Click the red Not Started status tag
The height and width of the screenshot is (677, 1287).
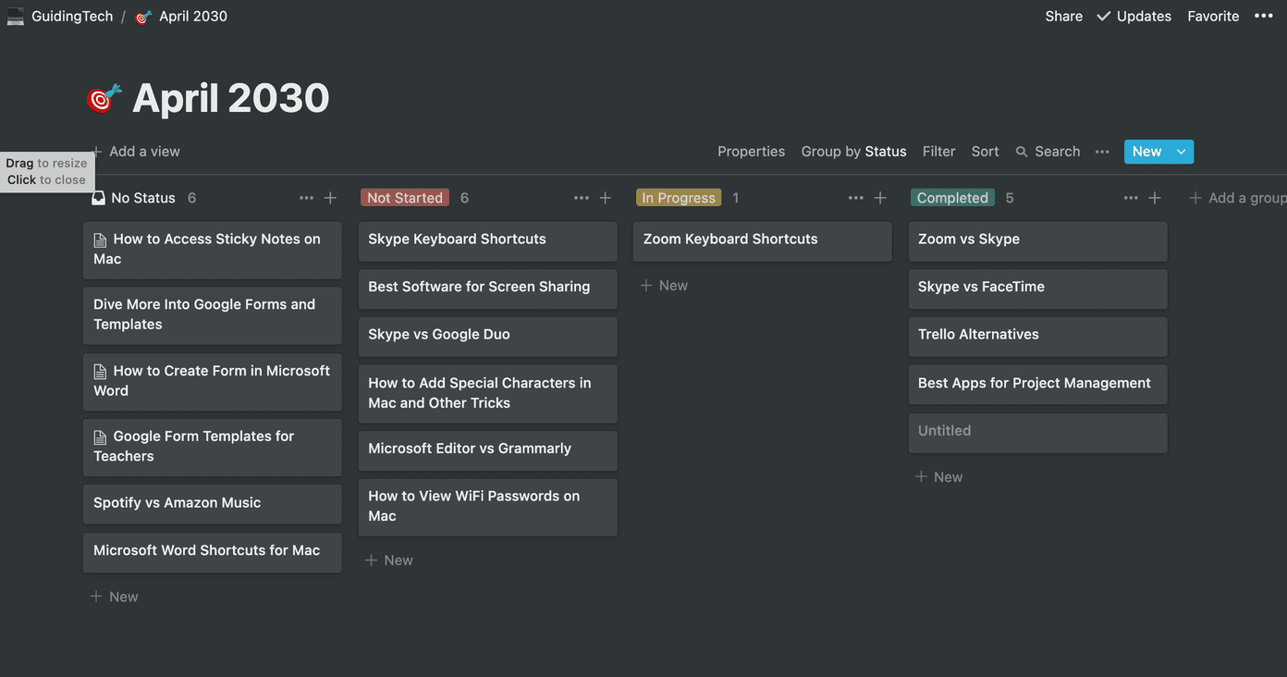tap(405, 198)
